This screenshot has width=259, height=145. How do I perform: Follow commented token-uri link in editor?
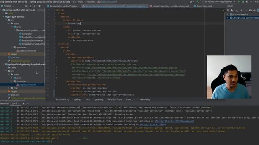coord(131,68)
